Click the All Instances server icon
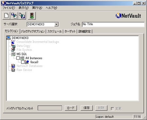This screenshot has width=147, height=120. coord(22,58)
